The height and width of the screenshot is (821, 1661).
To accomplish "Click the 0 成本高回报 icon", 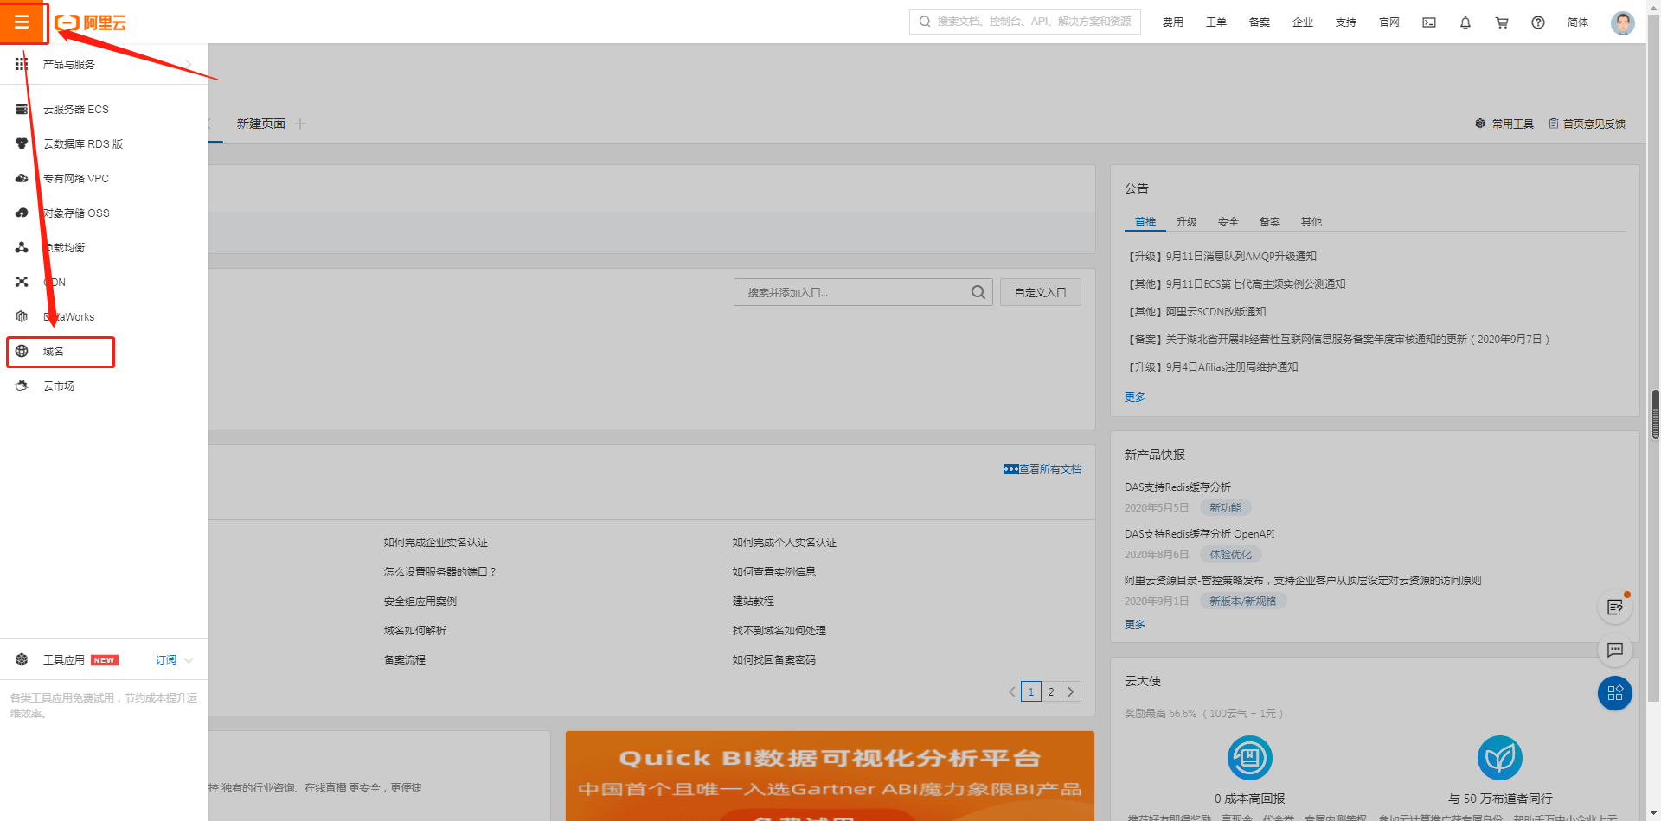I will (x=1249, y=758).
